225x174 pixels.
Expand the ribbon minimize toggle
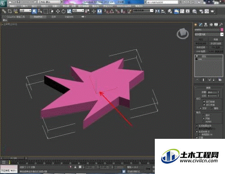(83, 17)
